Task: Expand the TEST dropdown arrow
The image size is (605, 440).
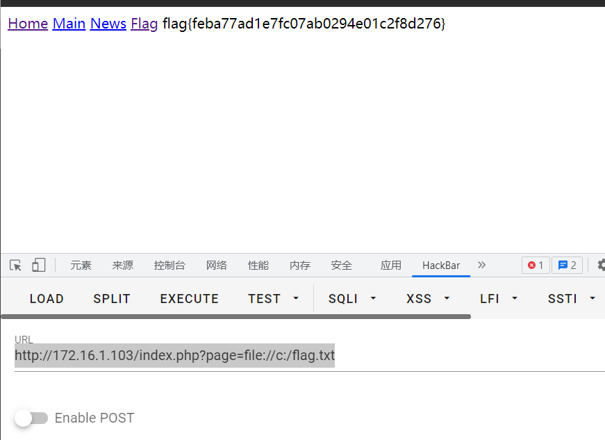Action: (x=296, y=298)
